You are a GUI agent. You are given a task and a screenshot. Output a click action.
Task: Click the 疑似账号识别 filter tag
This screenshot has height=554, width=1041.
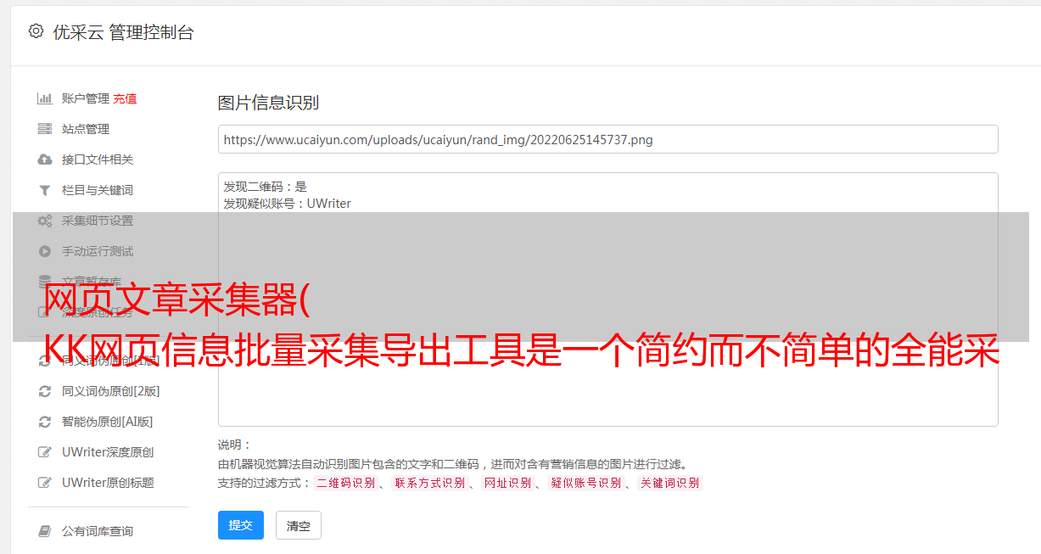tap(585, 483)
